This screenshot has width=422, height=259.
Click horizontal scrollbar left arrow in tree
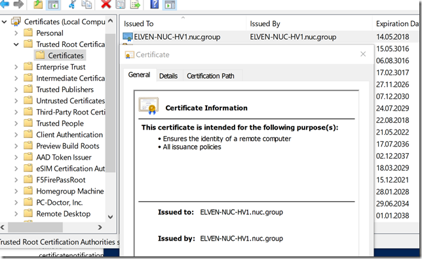pos(3,228)
